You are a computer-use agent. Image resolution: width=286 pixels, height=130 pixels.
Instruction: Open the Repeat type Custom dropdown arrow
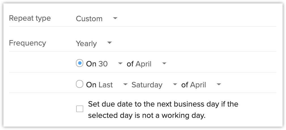[x=115, y=18]
